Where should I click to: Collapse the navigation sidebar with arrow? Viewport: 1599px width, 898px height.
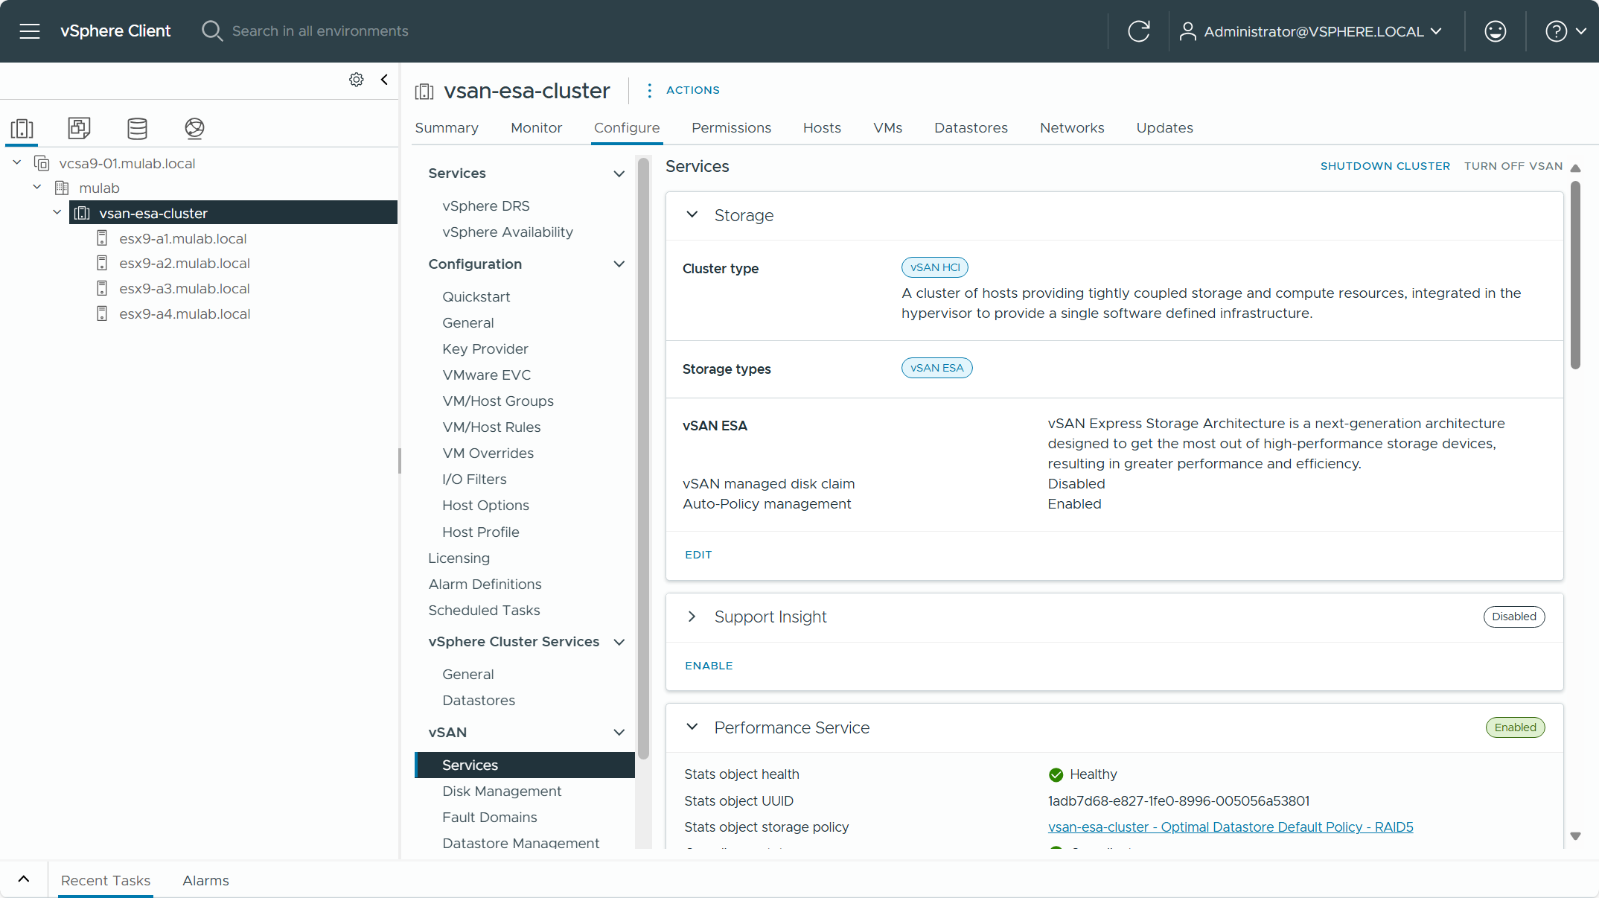point(384,80)
